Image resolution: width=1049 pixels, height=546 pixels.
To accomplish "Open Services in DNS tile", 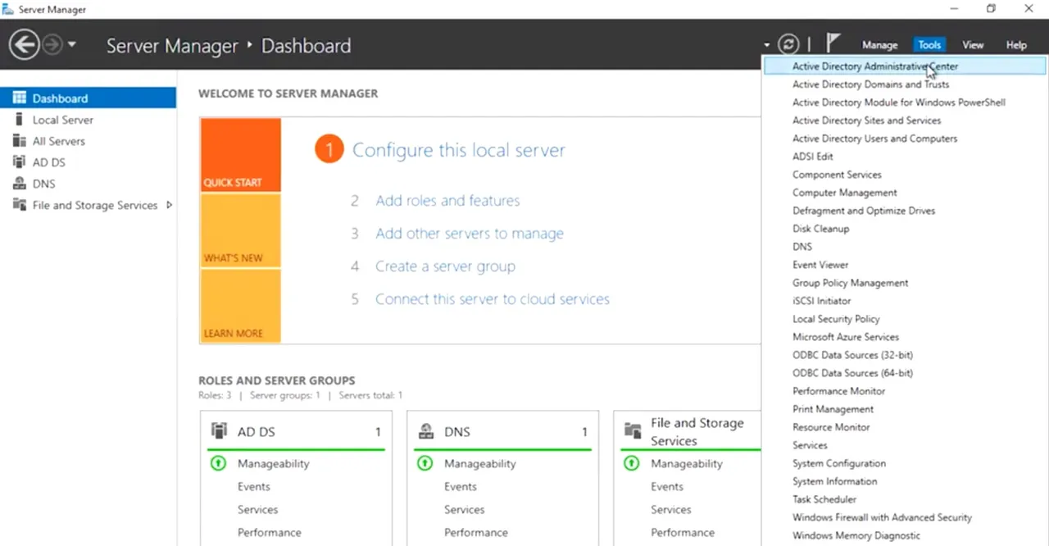I will click(x=465, y=509).
